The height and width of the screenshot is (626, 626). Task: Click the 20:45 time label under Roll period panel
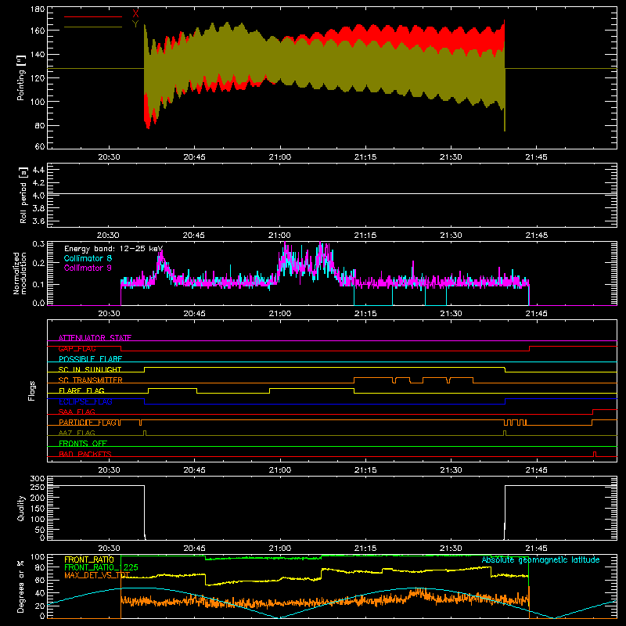[194, 236]
